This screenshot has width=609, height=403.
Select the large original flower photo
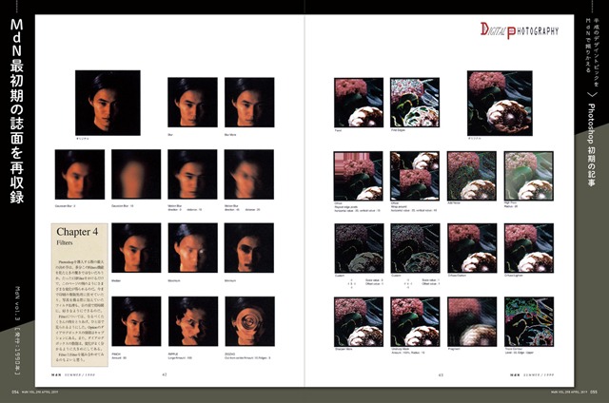tap(499, 103)
